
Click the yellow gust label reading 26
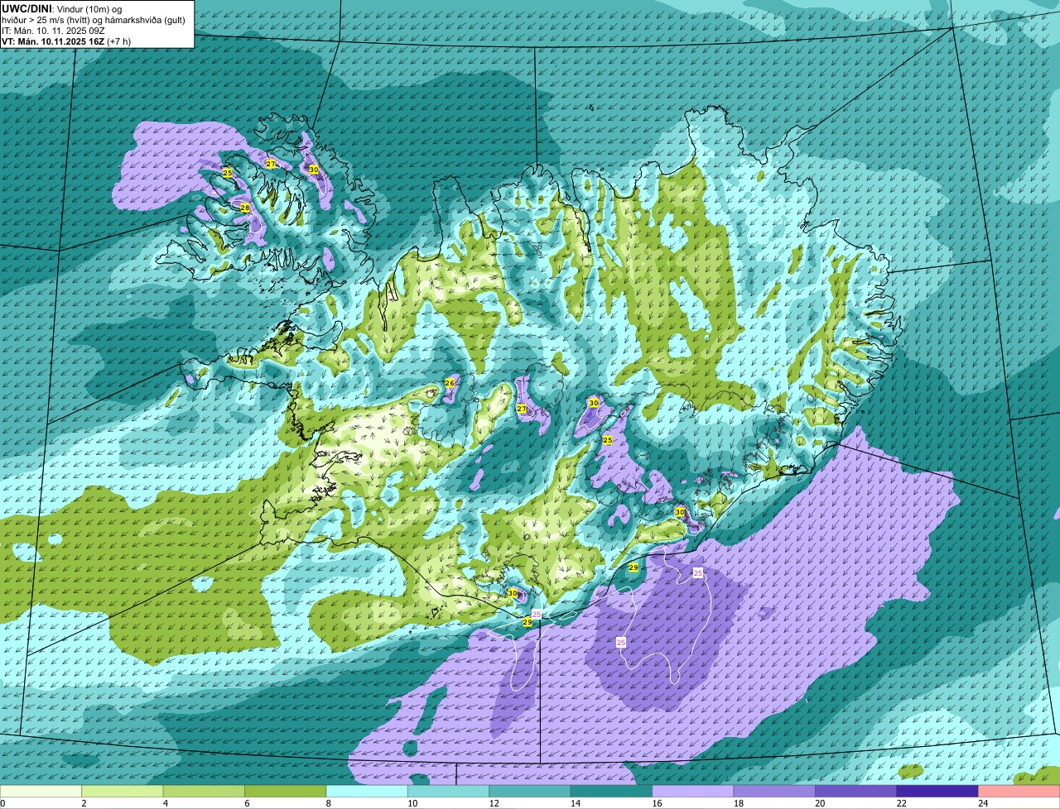coord(450,383)
